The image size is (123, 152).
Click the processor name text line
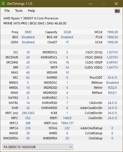[31, 18]
